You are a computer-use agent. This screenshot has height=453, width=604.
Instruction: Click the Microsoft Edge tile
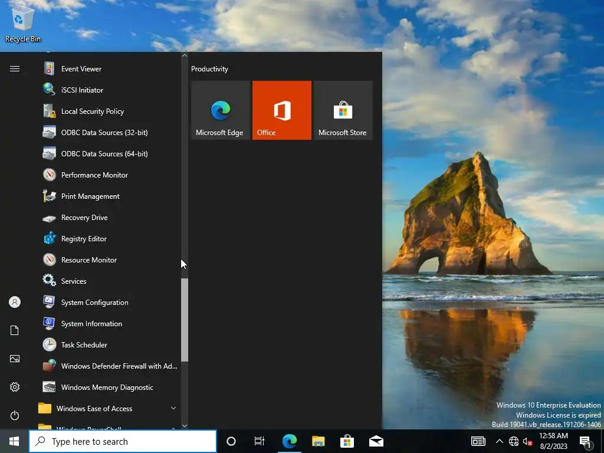[221, 110]
